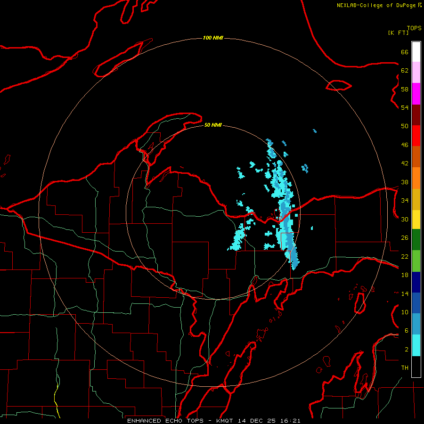
Task: Select the black TH legend swatch
Action: (416, 367)
